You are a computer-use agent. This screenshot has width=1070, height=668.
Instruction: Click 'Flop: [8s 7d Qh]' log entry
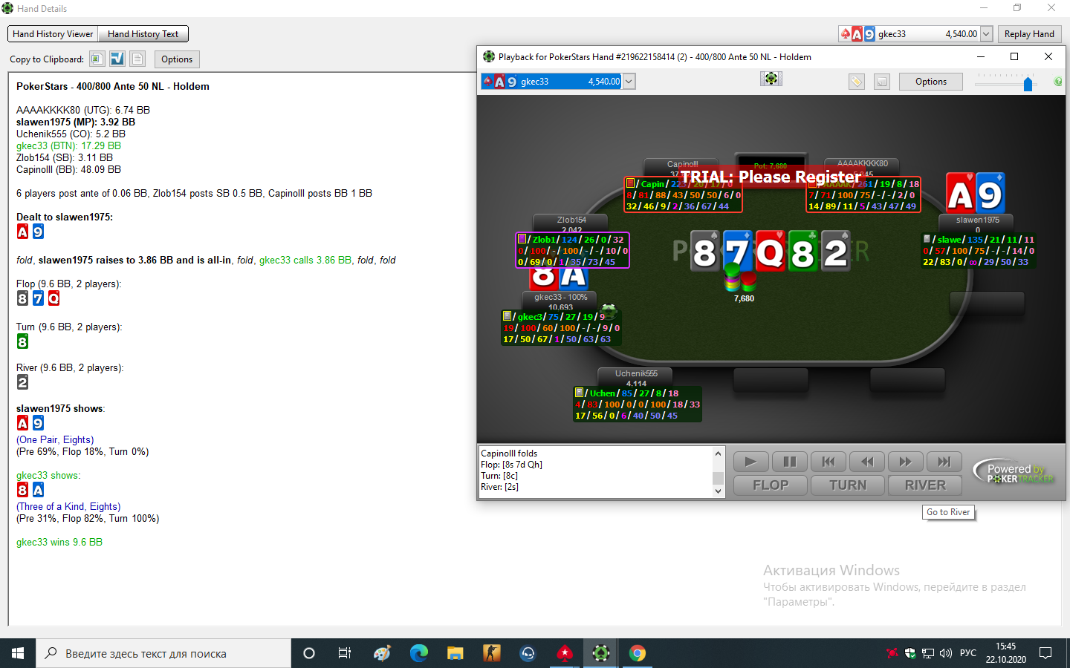tap(511, 465)
